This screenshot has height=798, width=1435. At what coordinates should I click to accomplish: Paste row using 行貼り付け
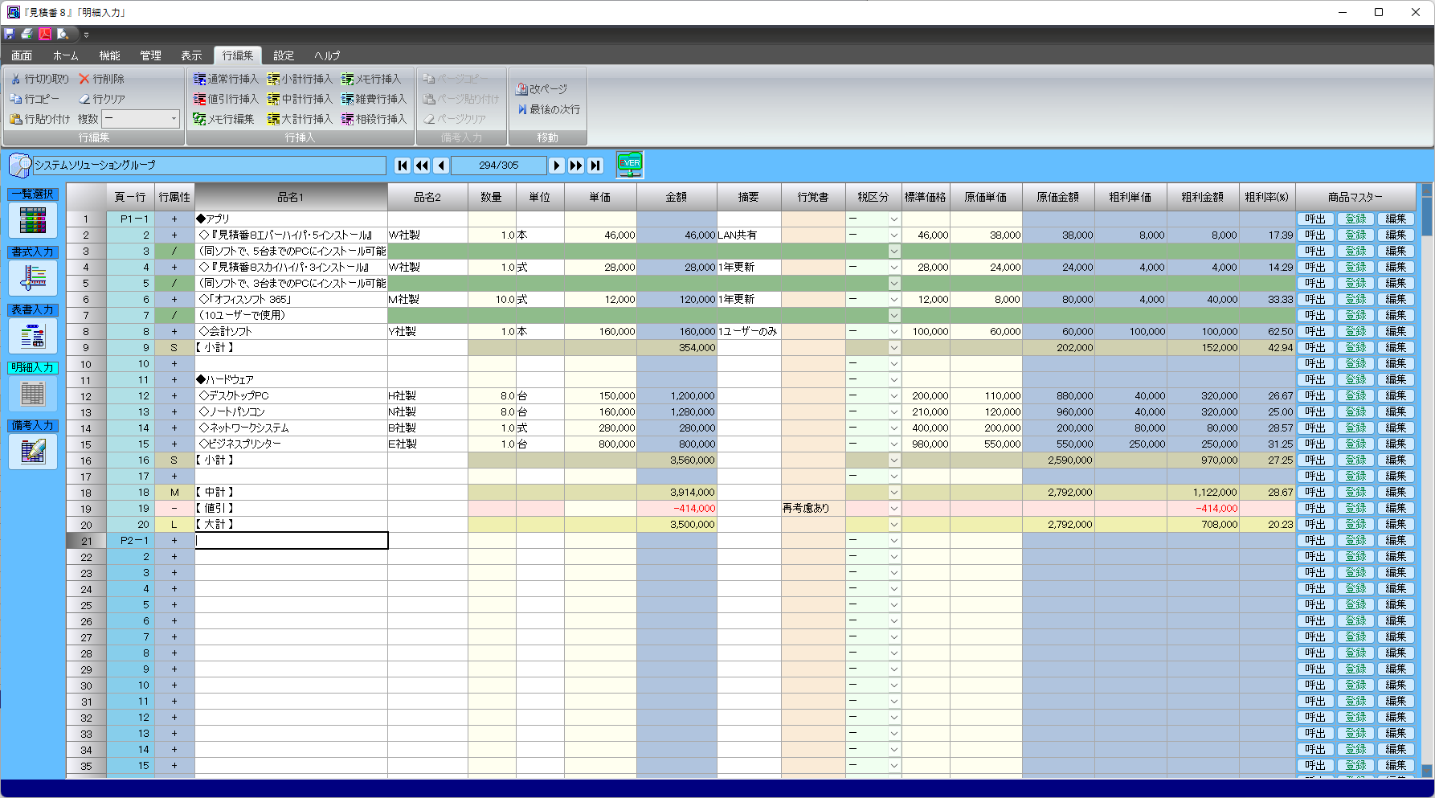point(39,119)
